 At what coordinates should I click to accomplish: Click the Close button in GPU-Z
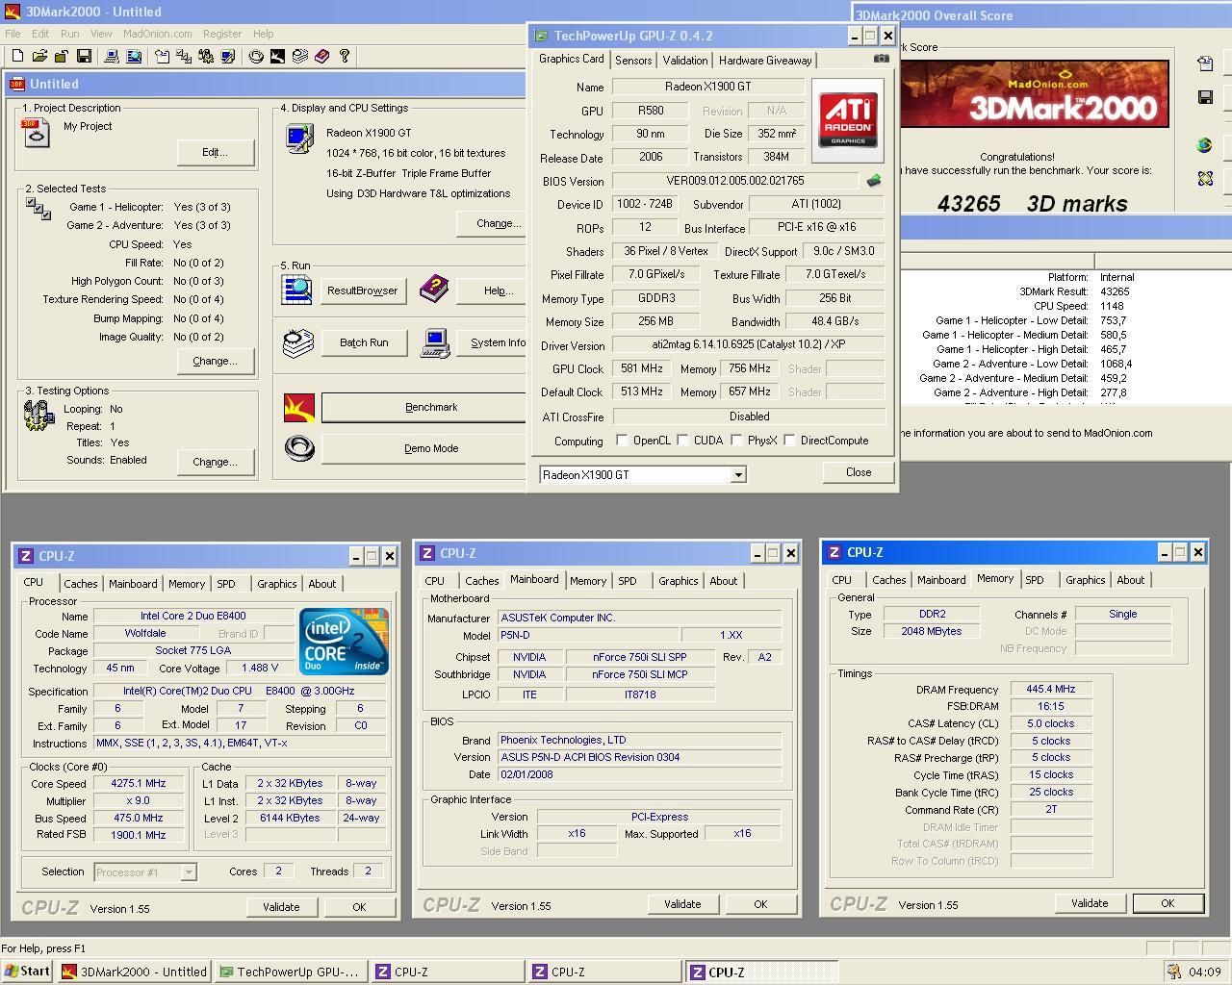click(x=859, y=472)
